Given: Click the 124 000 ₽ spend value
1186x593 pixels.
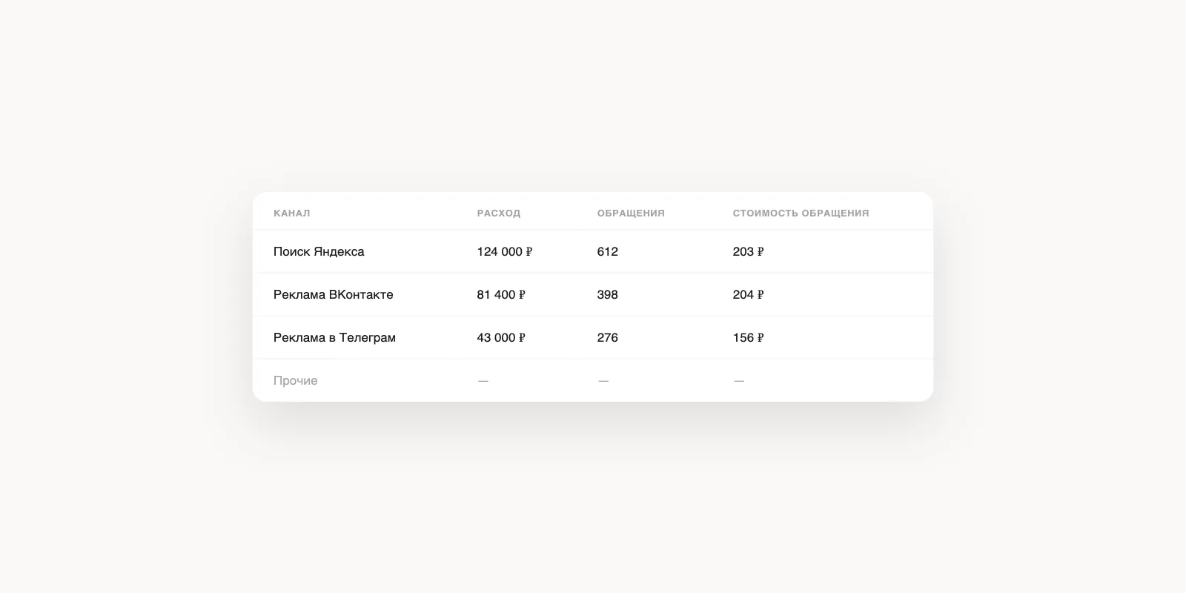Looking at the screenshot, I should pos(505,252).
